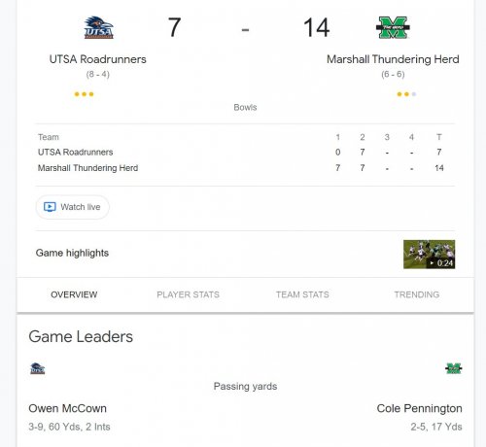The image size is (486, 447).
Task: Click small Marshall logo under Game Leaders
Action: (454, 368)
